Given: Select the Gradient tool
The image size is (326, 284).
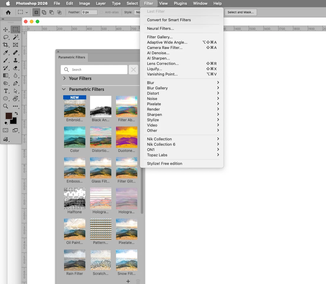Looking at the screenshot, I should pos(6,75).
